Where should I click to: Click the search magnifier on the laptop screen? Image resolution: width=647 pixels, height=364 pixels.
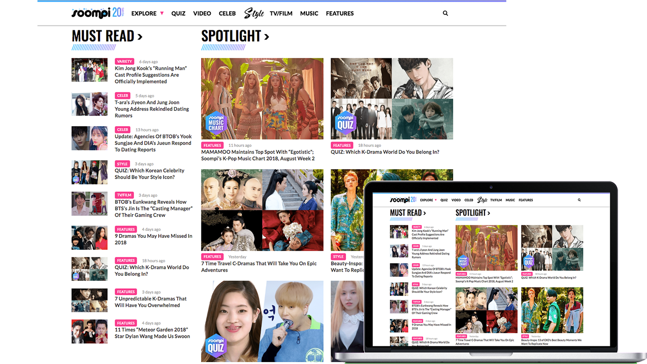pyautogui.click(x=579, y=200)
